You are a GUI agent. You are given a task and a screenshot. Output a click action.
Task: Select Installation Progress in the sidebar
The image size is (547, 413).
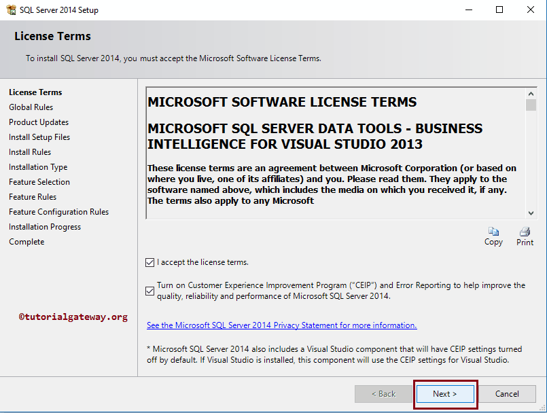[44, 226]
